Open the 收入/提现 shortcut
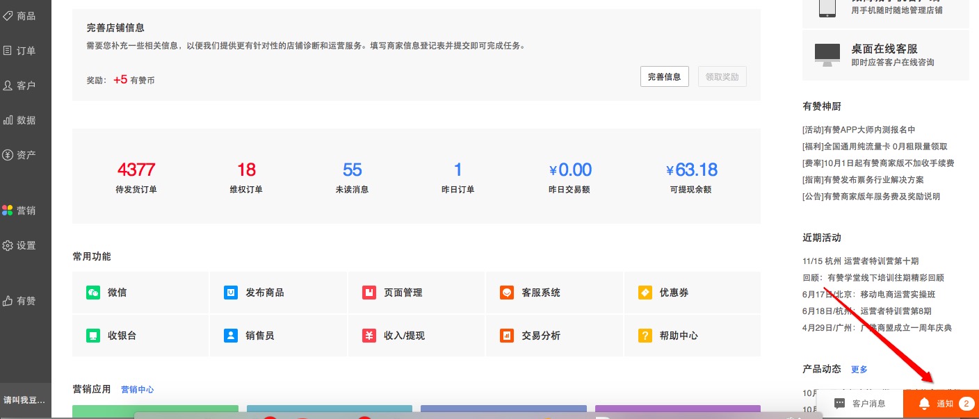This screenshot has width=979, height=419. pos(416,336)
